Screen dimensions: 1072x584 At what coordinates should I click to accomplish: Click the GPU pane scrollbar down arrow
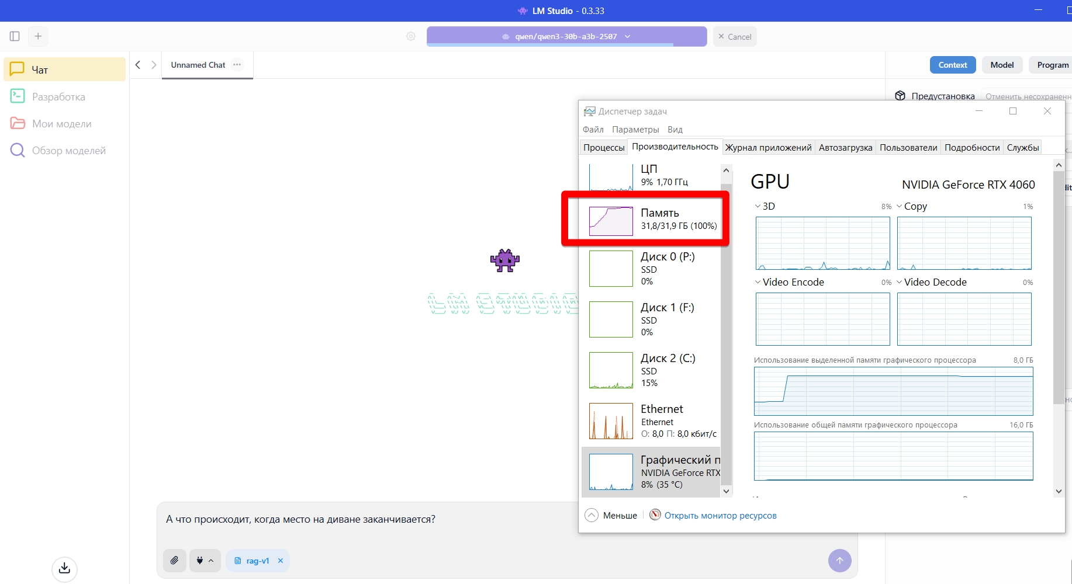coord(1059,491)
